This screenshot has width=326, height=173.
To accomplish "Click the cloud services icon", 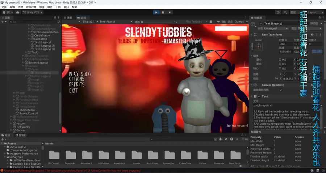I will (18, 12).
